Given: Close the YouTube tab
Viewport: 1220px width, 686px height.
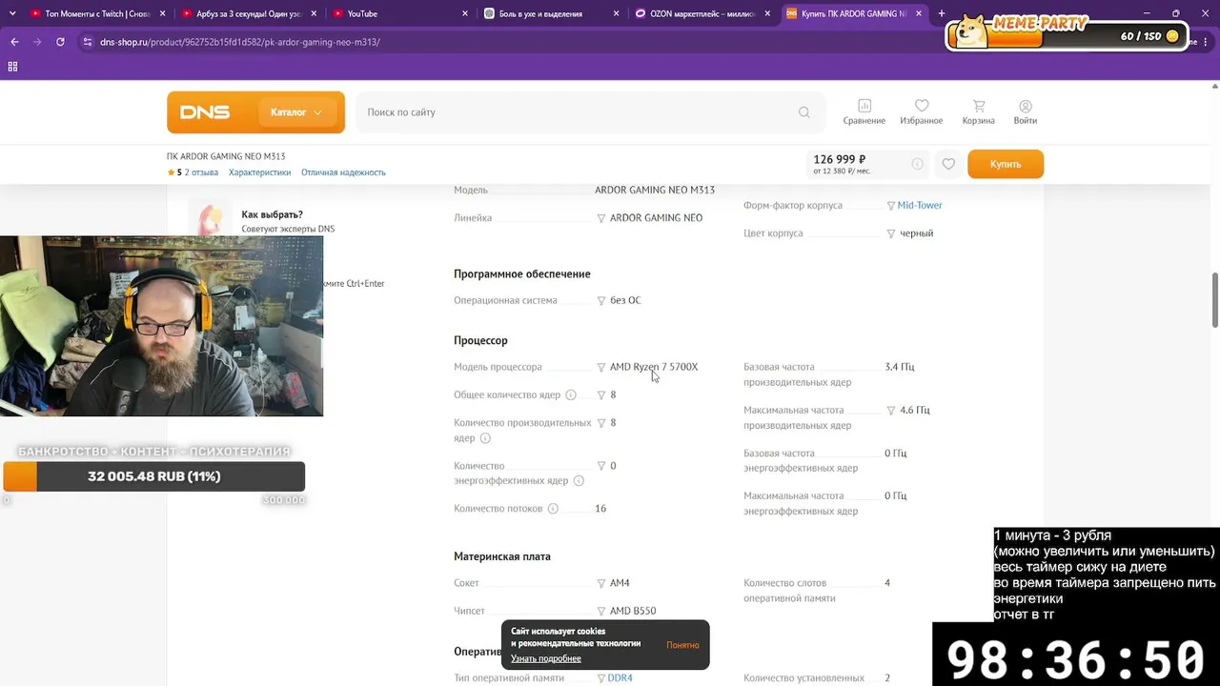Looking at the screenshot, I should (465, 13).
